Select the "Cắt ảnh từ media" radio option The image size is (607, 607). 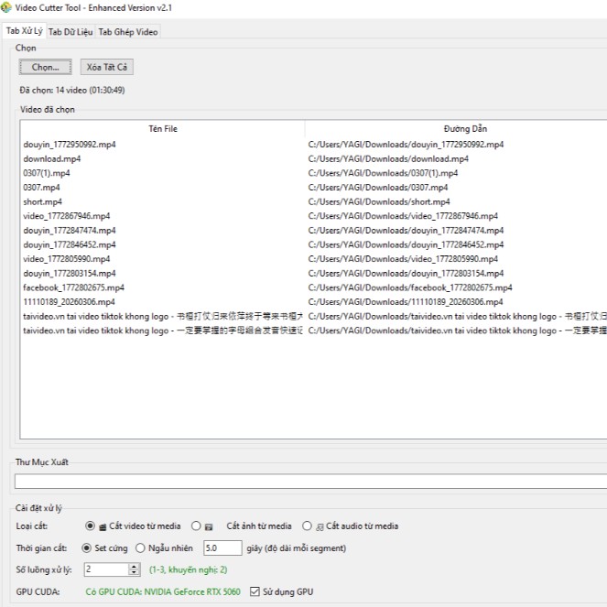196,526
